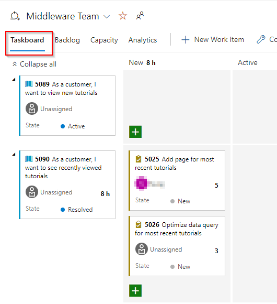Screen dimensions: 277x304
Task: Open the Capacity tab
Action: (x=104, y=40)
